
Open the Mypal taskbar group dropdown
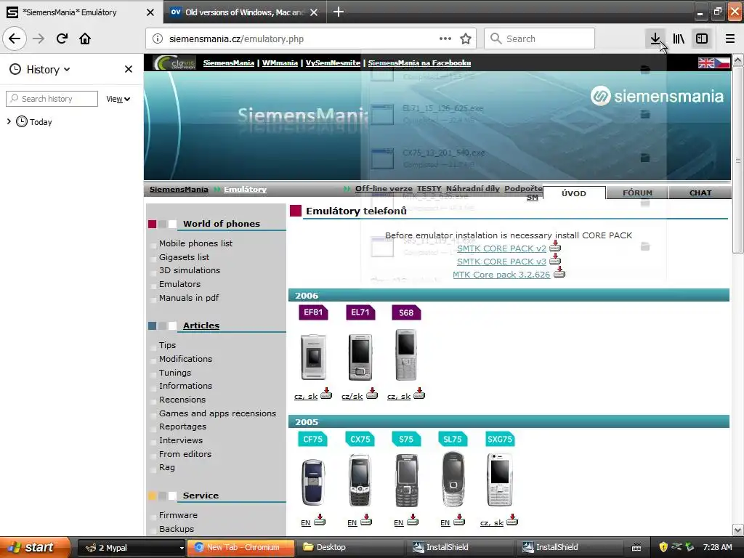tap(182, 548)
